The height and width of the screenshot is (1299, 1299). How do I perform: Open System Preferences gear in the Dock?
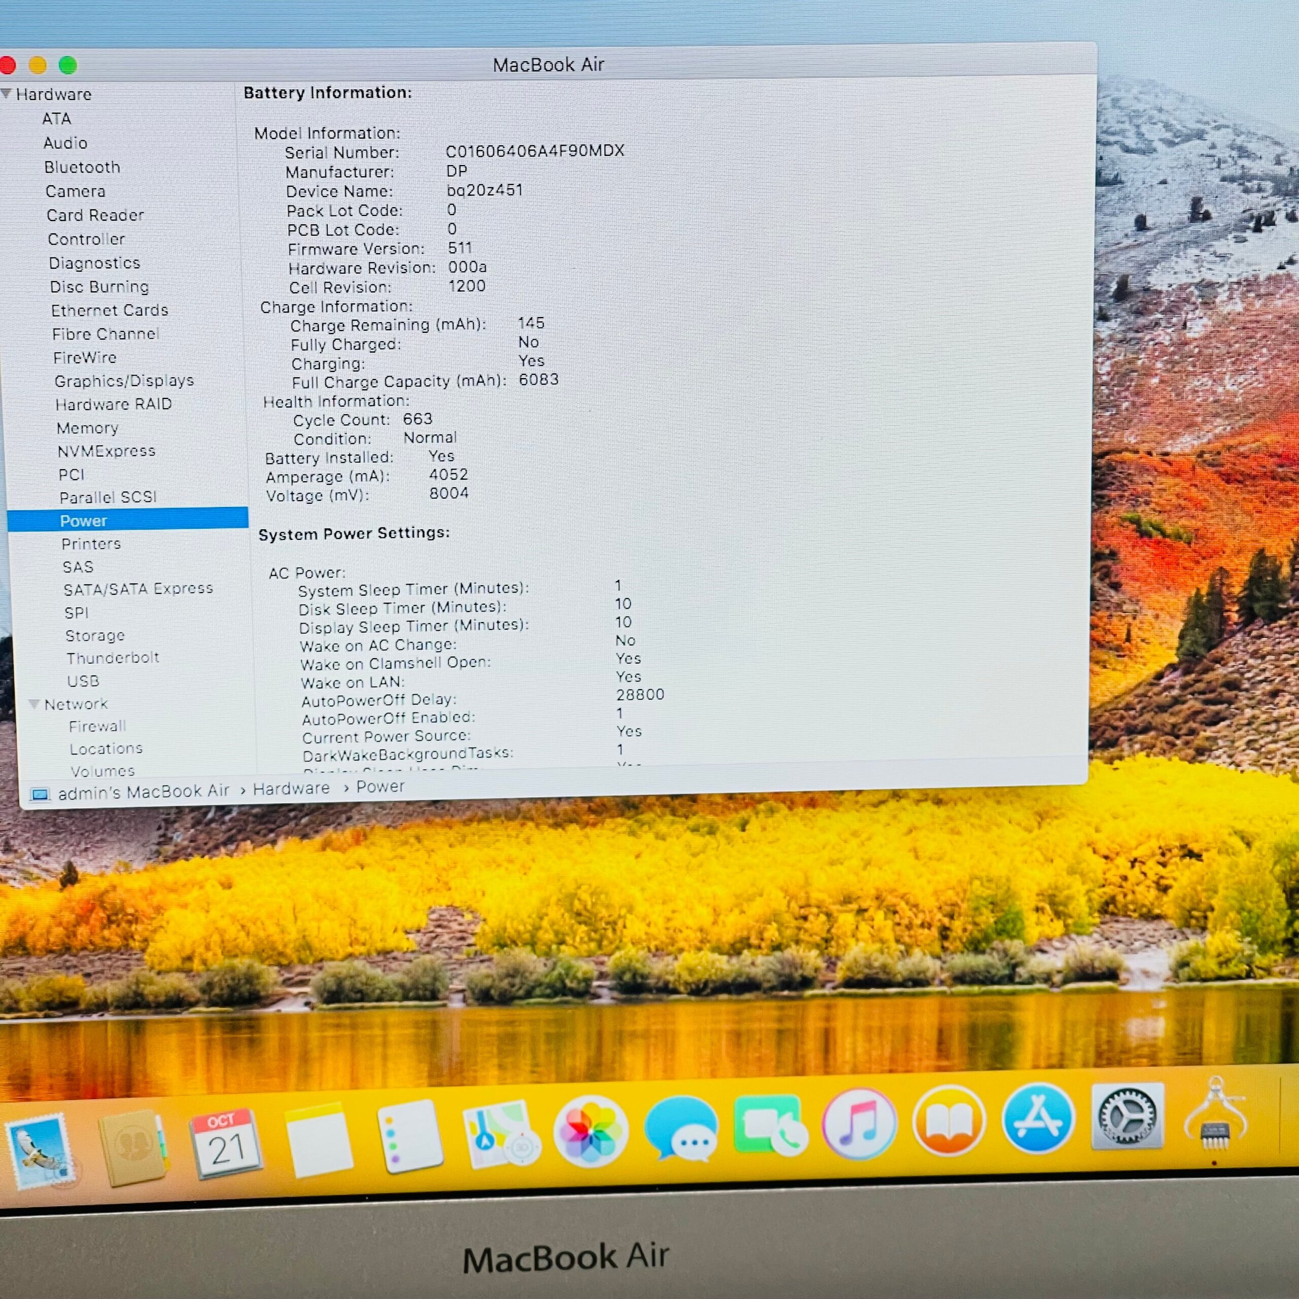(x=1127, y=1116)
